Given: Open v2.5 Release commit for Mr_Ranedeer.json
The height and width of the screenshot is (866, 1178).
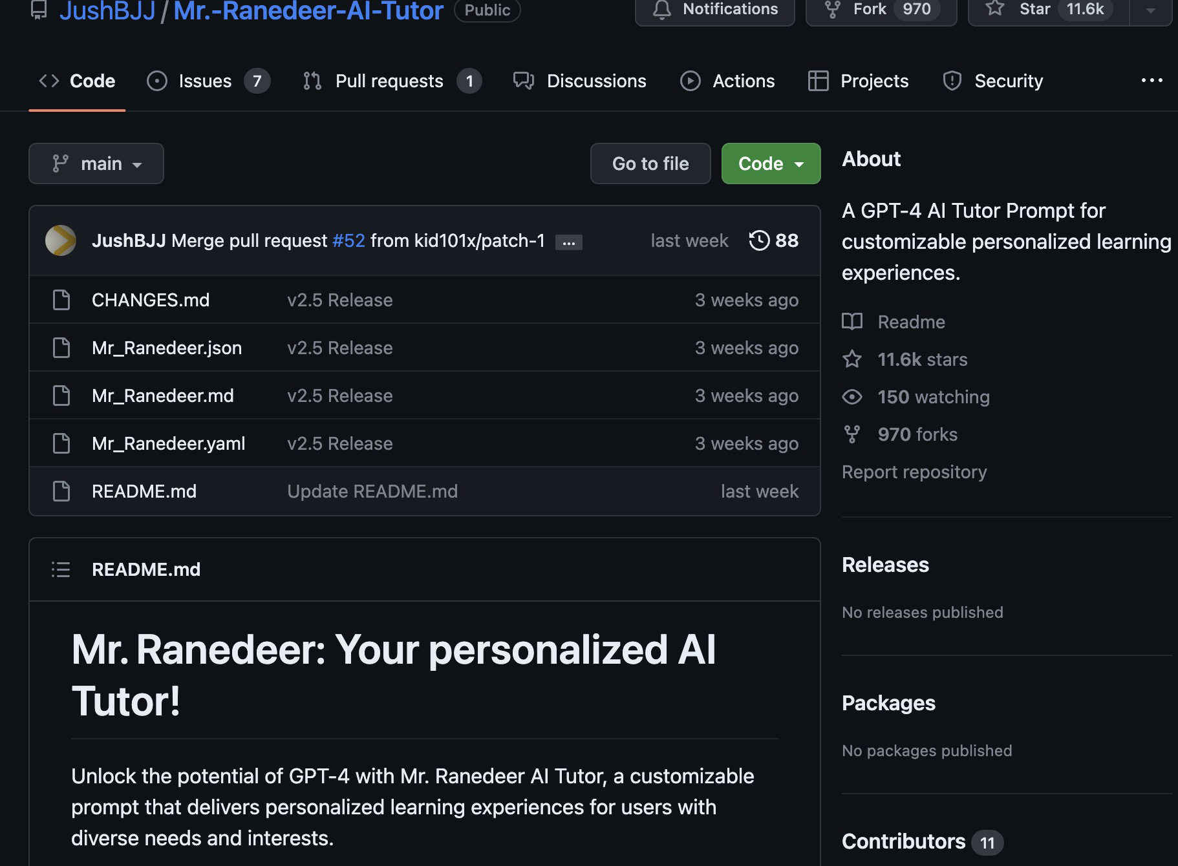Looking at the screenshot, I should 340,348.
